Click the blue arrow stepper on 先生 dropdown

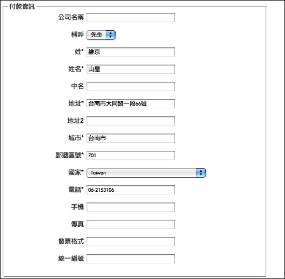click(x=111, y=35)
